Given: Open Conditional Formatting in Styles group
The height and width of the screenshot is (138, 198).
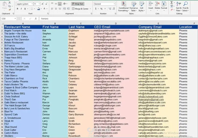Looking at the screenshot, I should click(123, 6).
